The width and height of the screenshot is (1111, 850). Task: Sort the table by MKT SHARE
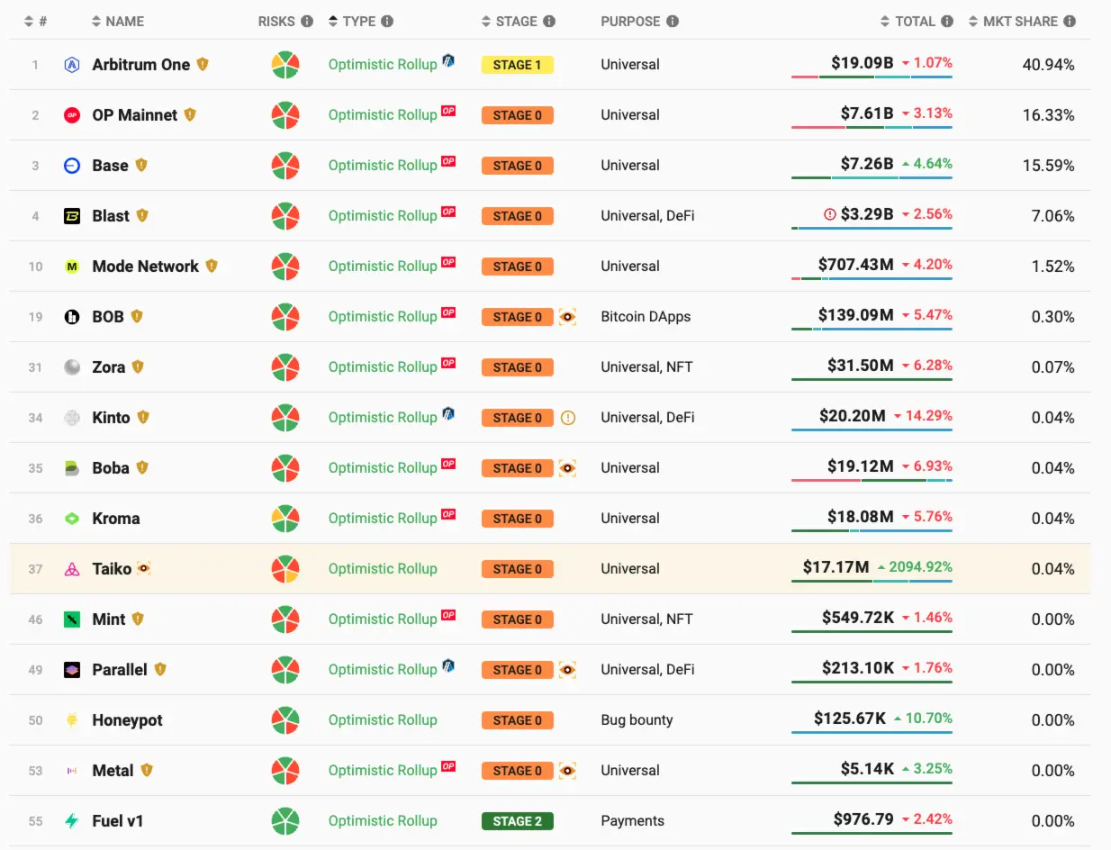(x=1022, y=22)
